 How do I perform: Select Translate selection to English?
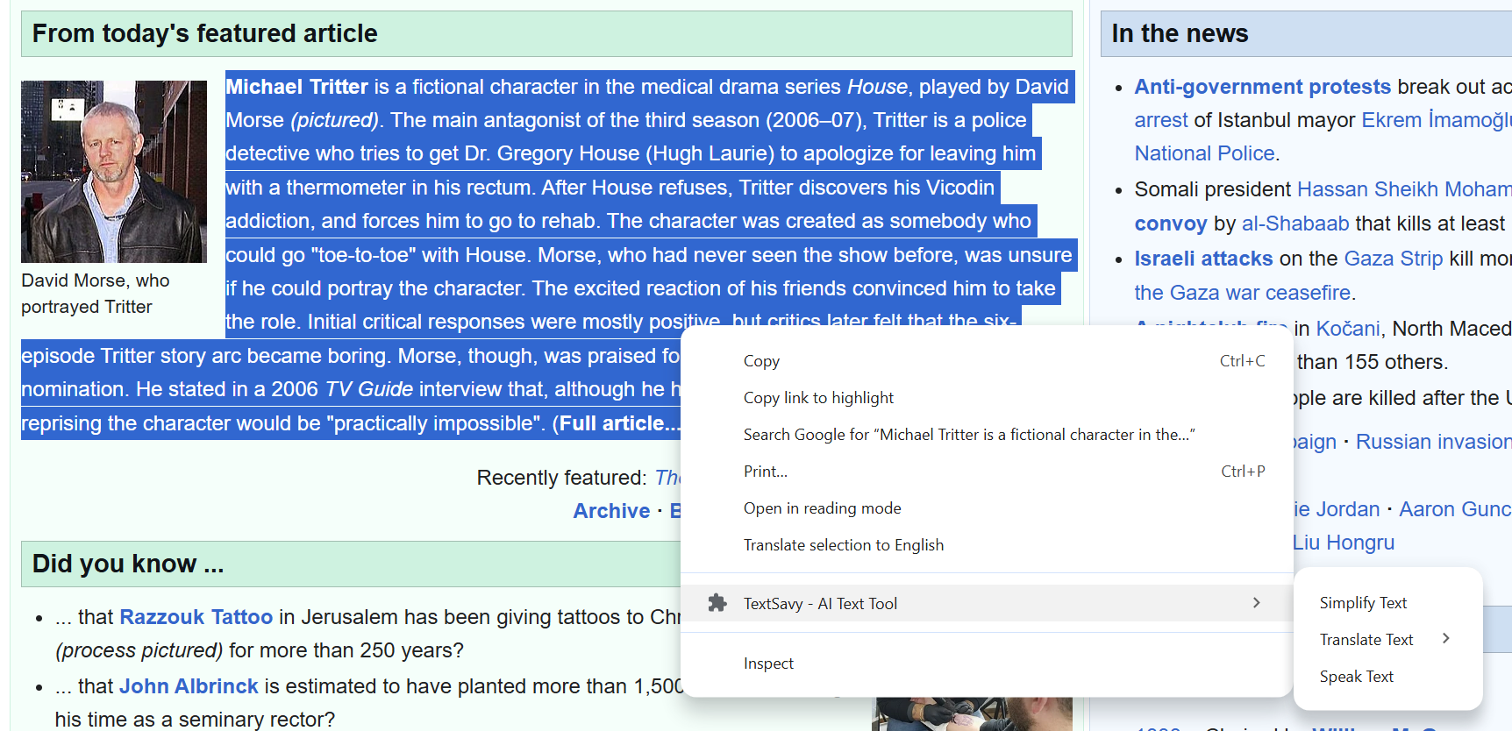tap(987, 545)
